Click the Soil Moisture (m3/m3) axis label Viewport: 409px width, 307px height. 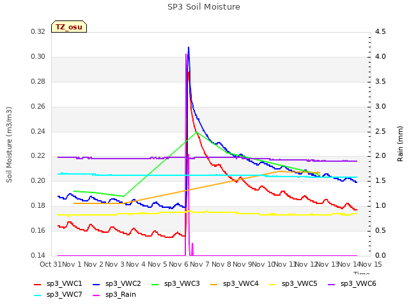9,145
